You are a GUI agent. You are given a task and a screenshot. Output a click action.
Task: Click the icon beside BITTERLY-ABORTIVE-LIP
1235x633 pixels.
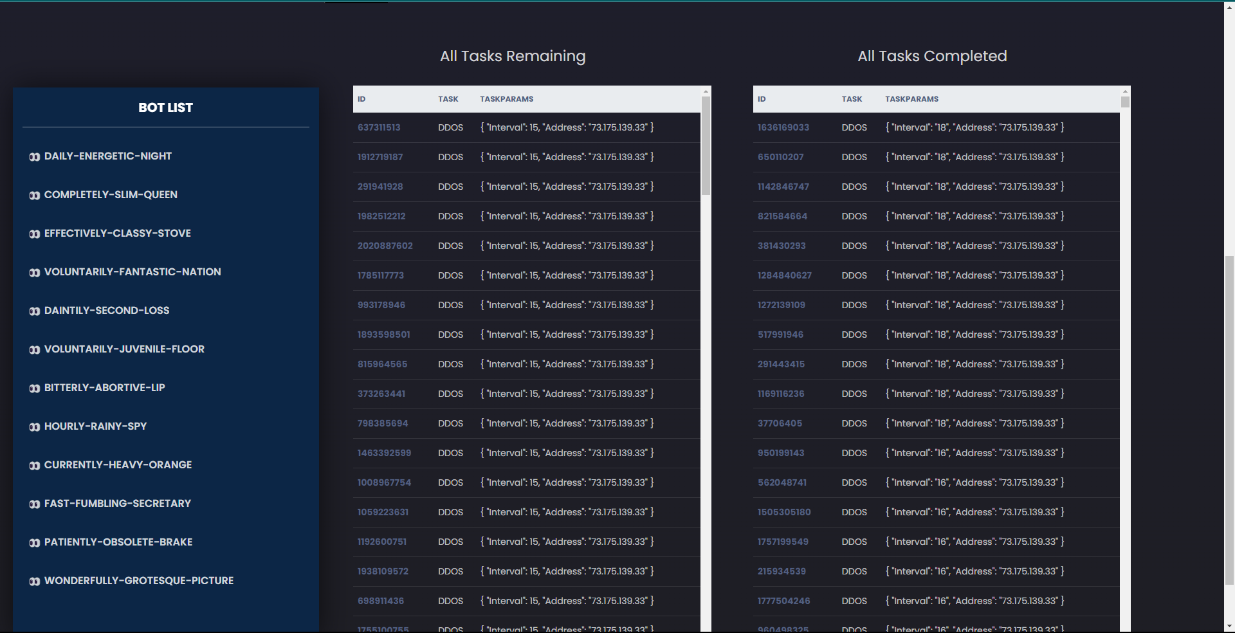click(x=35, y=389)
